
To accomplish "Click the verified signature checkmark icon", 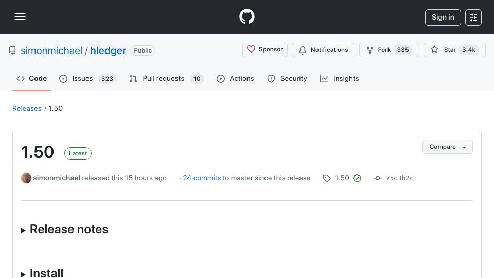I will (x=357, y=179).
